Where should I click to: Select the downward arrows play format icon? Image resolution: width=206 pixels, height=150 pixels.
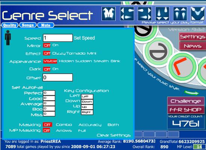pyautogui.click(x=162, y=14)
